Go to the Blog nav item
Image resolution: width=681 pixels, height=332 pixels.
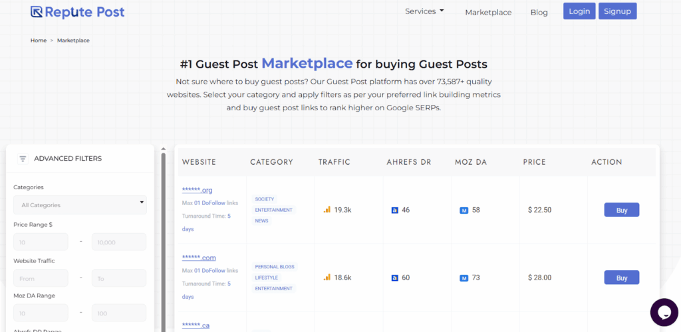point(539,12)
